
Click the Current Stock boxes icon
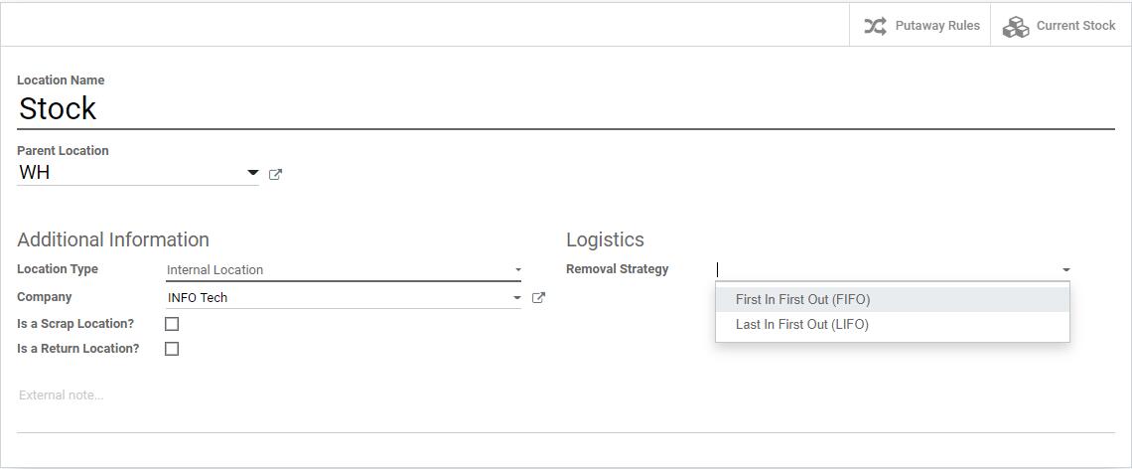pyautogui.click(x=1016, y=26)
